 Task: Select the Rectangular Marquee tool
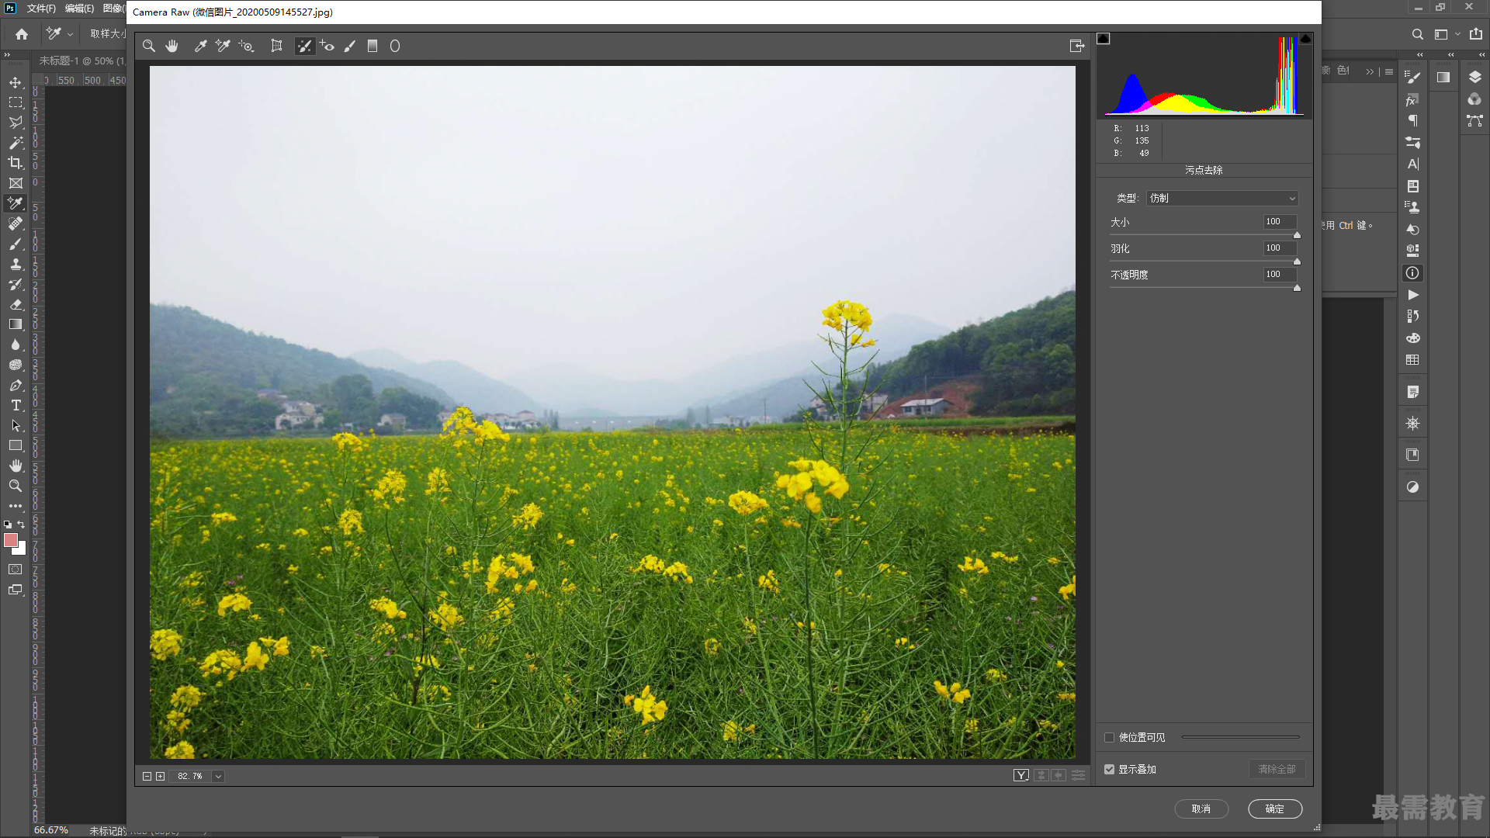click(16, 102)
